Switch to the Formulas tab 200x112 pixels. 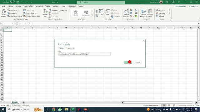coord(40,6)
